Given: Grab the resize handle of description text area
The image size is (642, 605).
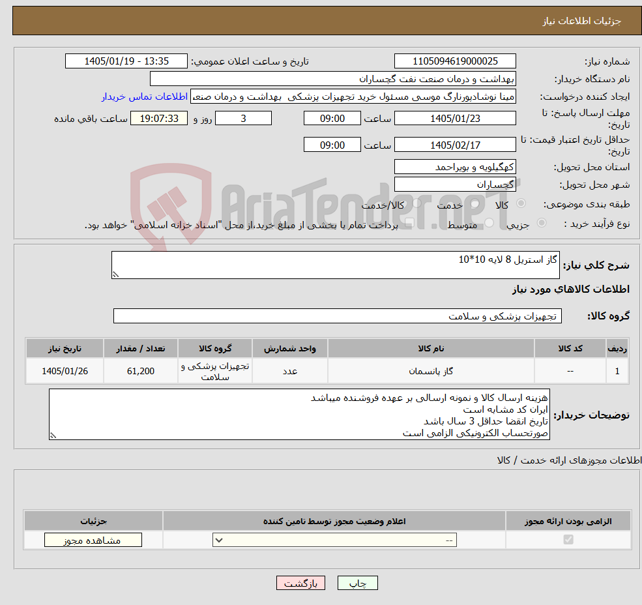Looking at the screenshot, I should [x=115, y=275].
